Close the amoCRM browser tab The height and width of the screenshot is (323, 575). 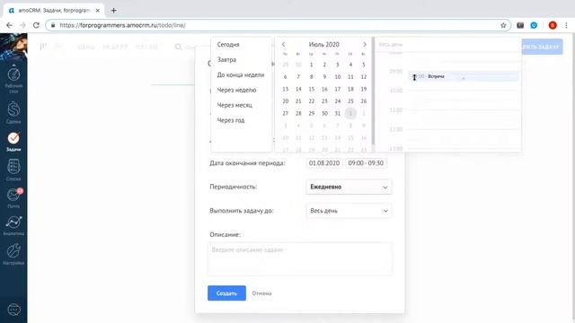[x=98, y=11]
